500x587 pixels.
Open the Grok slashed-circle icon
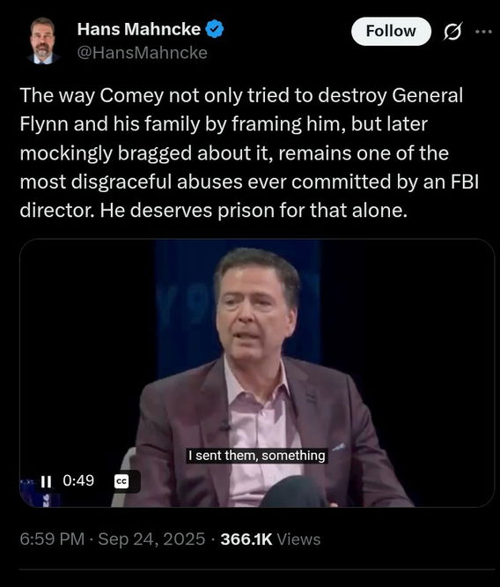click(452, 32)
